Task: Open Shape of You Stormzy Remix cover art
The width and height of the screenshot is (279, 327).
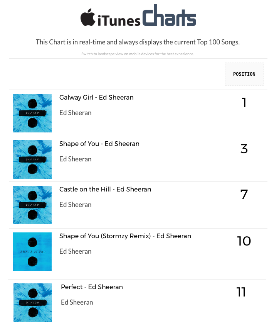Action: (x=32, y=252)
